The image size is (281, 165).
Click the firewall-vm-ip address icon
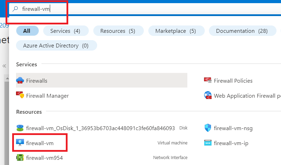tap(208, 143)
